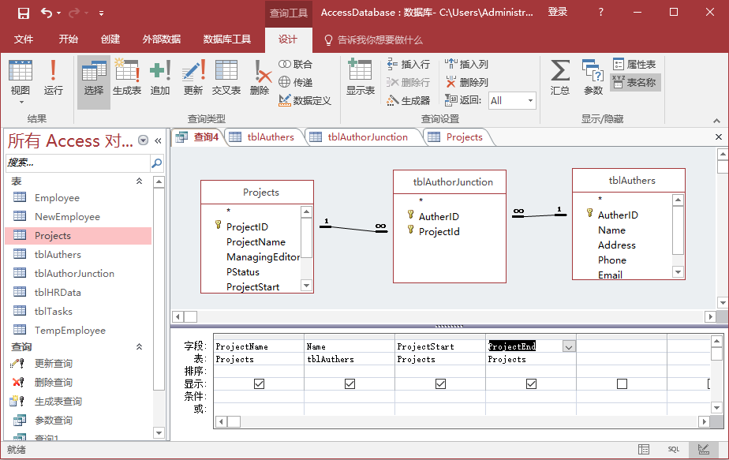The image size is (729, 460).
Task: Choose Append (追加) query type
Action: point(160,77)
